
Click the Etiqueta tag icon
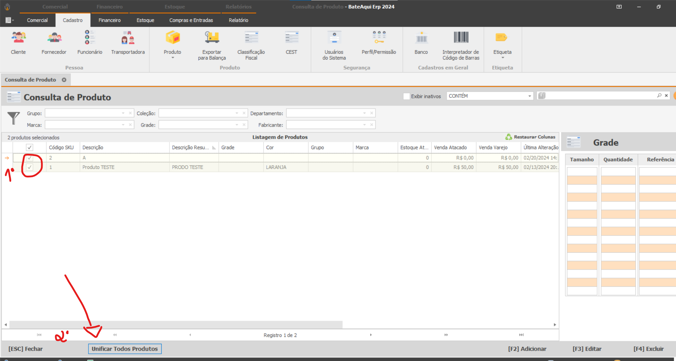coord(501,37)
